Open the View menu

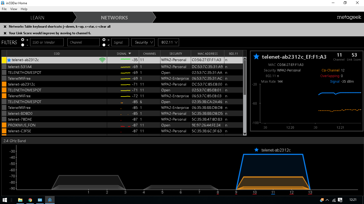pos(14,9)
